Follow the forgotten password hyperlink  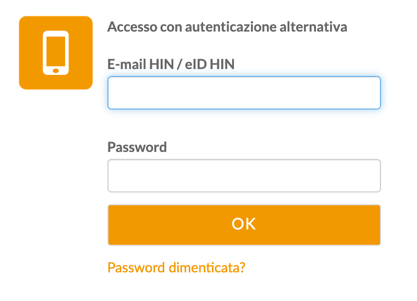(x=176, y=267)
